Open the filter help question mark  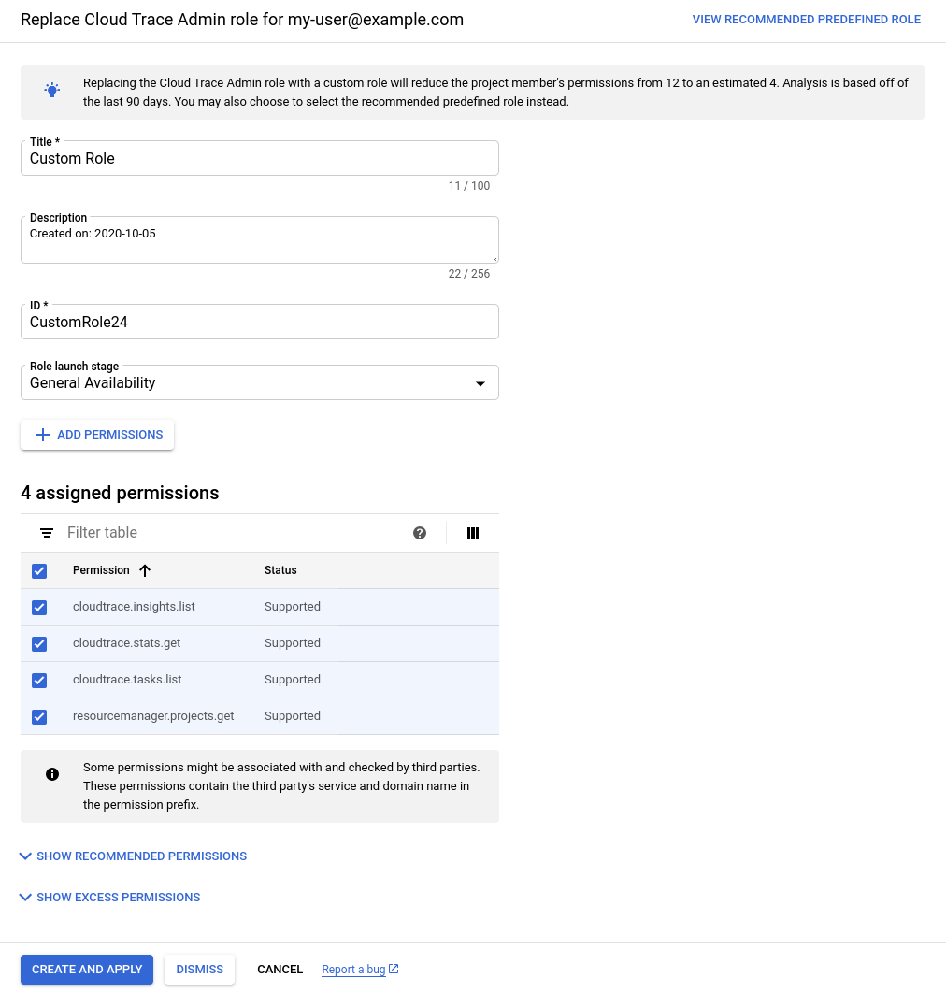420,533
